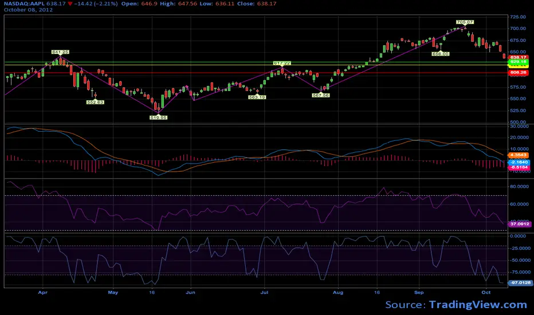
Task: Click the 30.0000 MACD axis label
Action: coord(519,127)
